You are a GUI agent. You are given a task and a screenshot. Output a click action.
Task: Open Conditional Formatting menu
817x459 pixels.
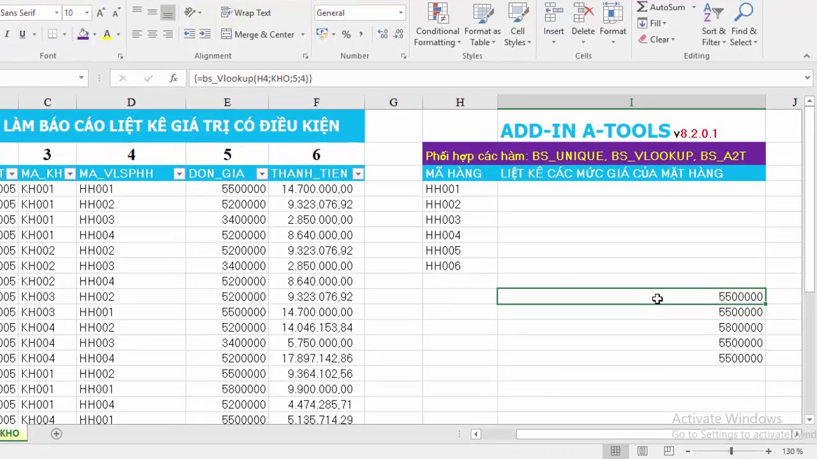(437, 25)
